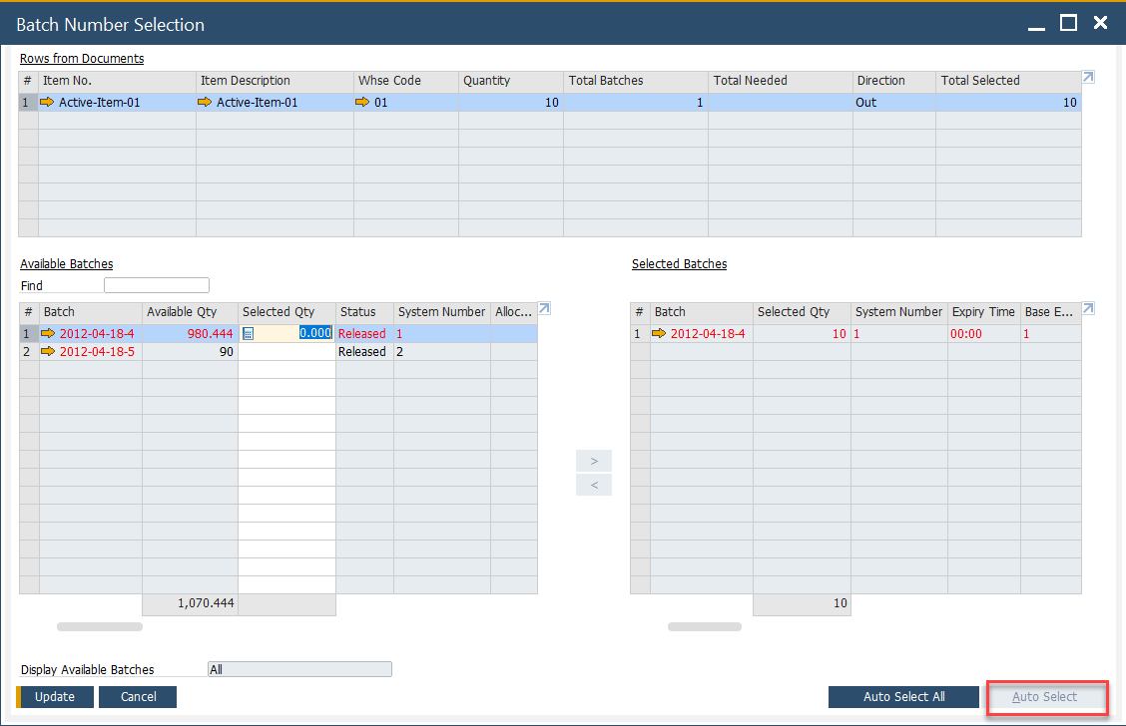
Task: Move batch to selected with > button
Action: click(x=594, y=461)
